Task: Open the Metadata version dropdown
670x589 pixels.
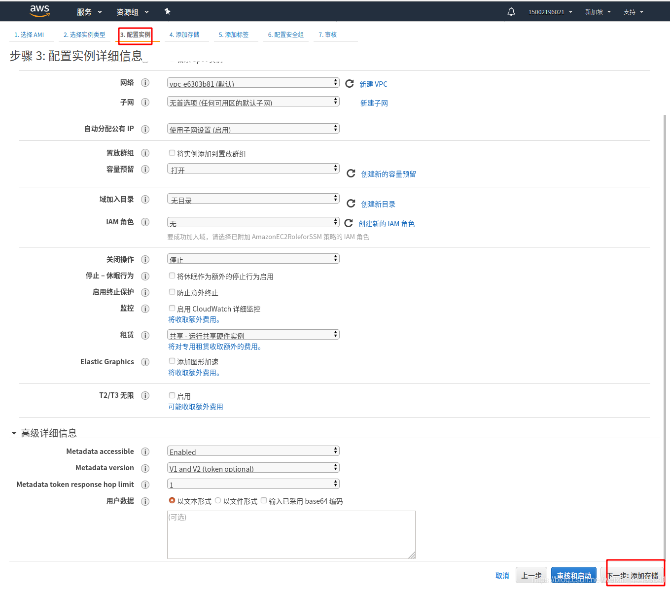Action: tap(253, 468)
